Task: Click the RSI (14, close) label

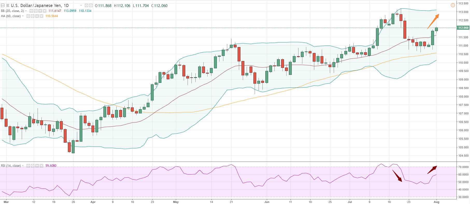Action: (11, 166)
